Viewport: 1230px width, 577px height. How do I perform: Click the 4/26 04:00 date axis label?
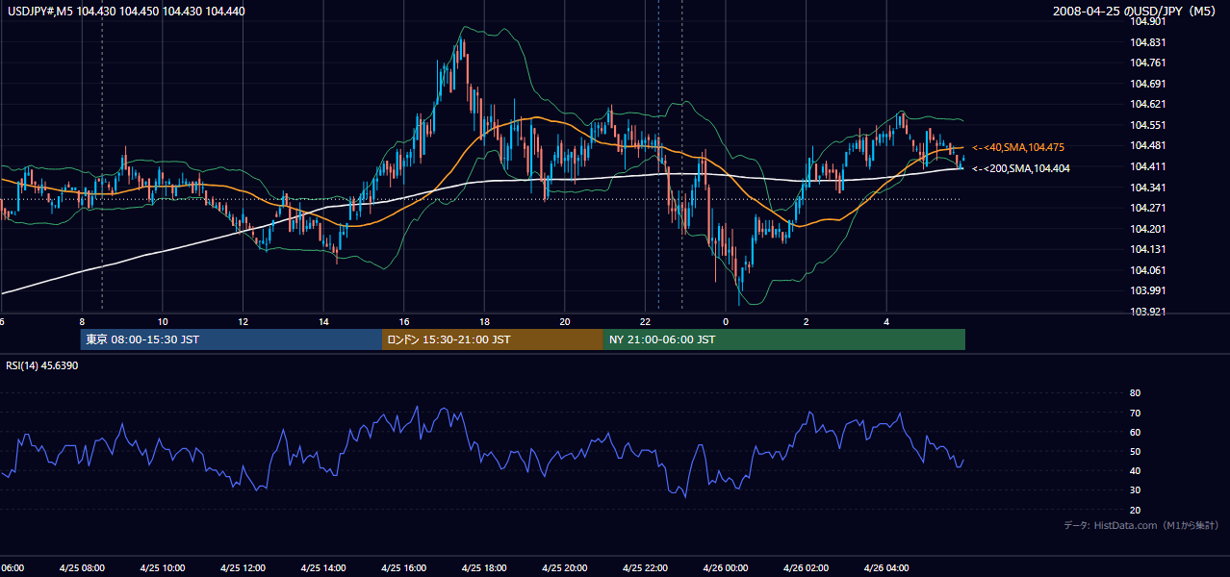[x=886, y=568]
